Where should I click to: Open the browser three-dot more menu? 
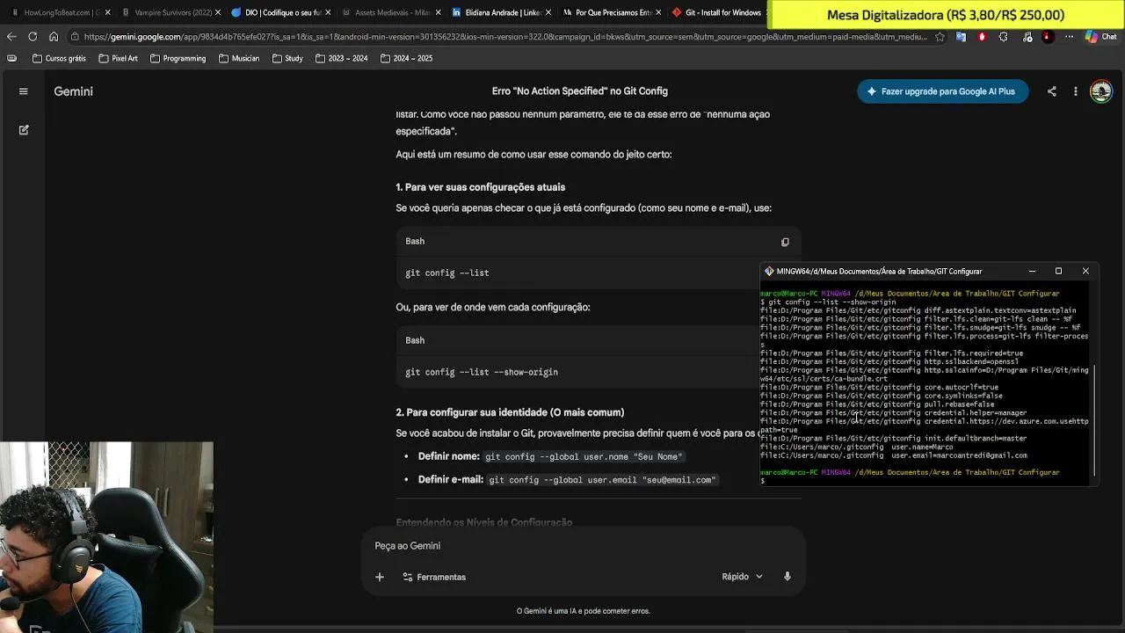click(1069, 37)
